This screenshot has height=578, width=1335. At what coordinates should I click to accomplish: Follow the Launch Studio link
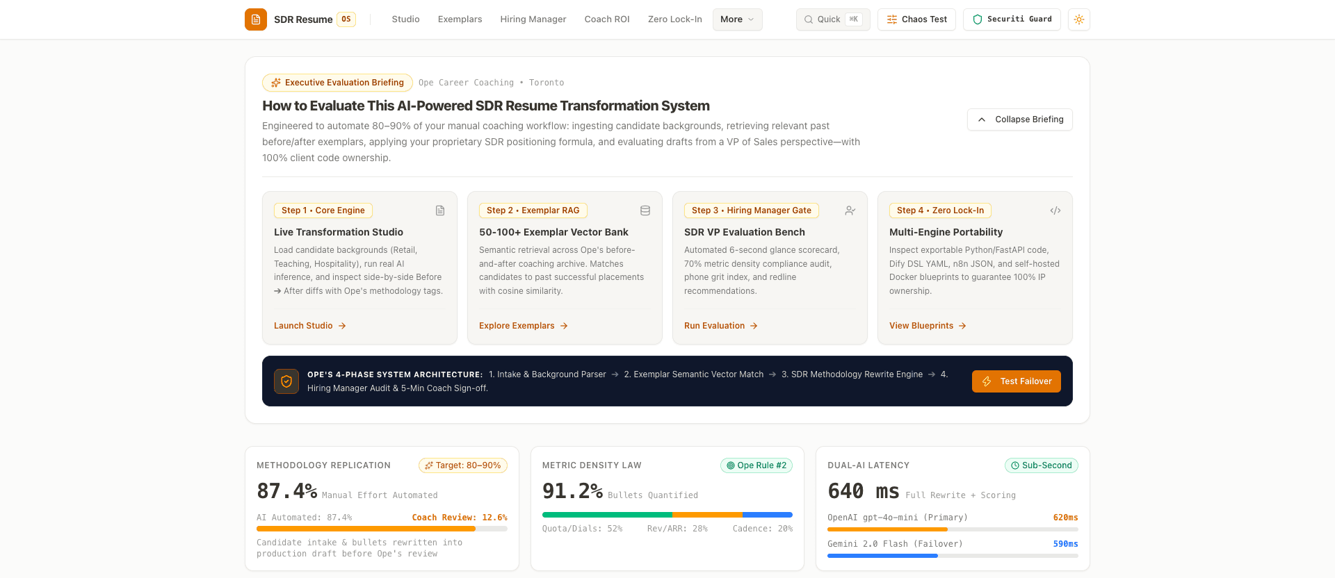click(310, 326)
